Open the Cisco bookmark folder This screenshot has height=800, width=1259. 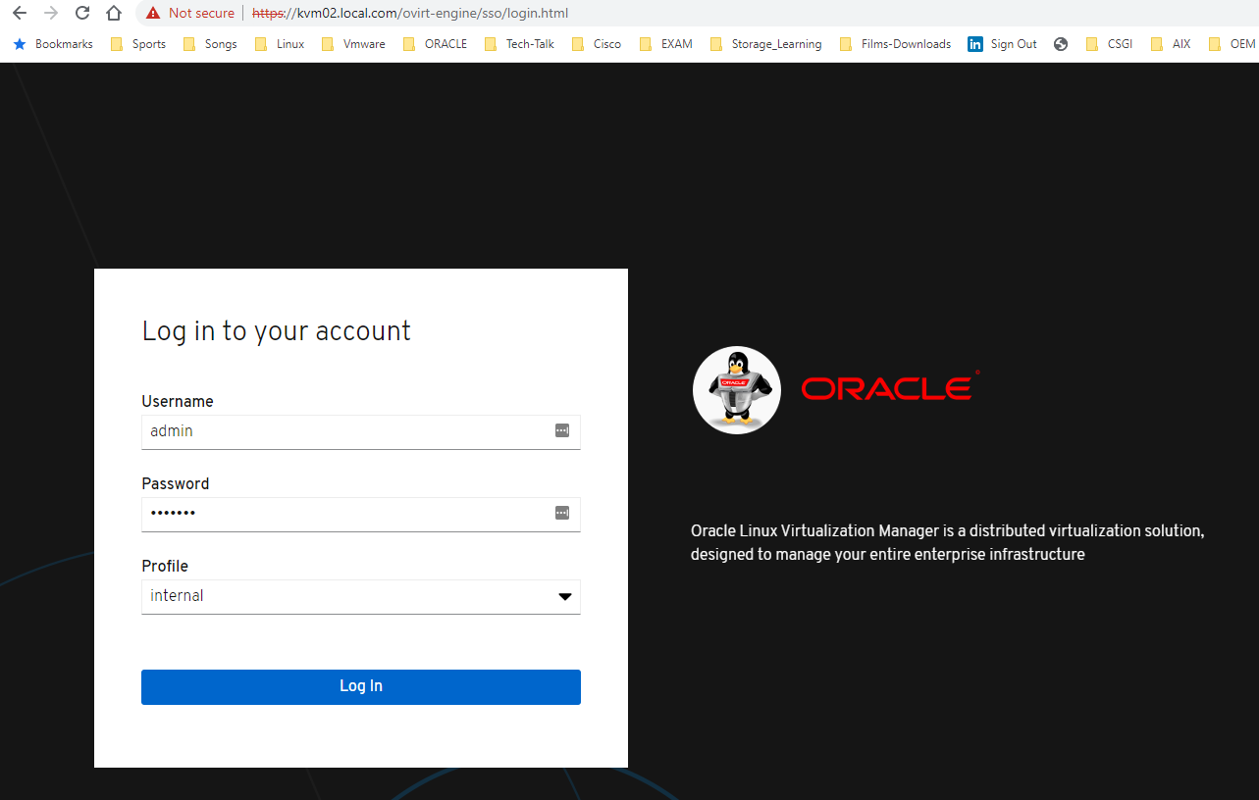pyautogui.click(x=596, y=44)
